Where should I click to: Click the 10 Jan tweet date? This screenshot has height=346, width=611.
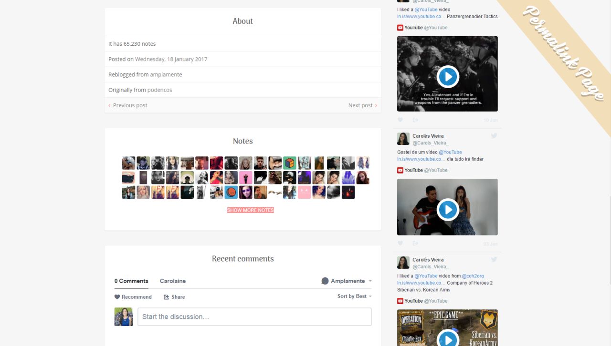click(x=491, y=120)
